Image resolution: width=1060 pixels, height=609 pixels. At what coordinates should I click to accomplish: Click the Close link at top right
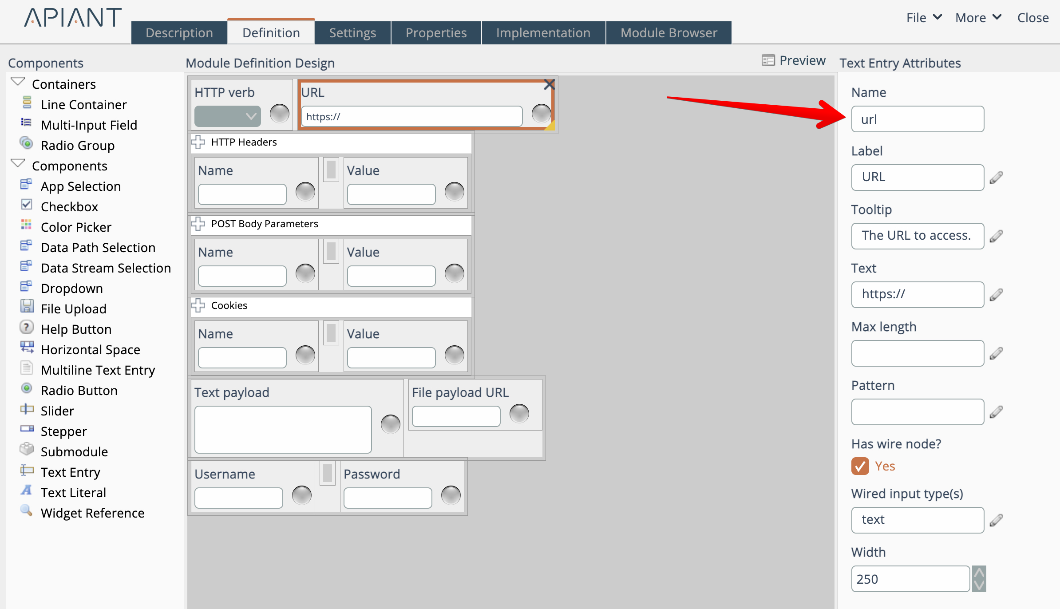click(1032, 18)
